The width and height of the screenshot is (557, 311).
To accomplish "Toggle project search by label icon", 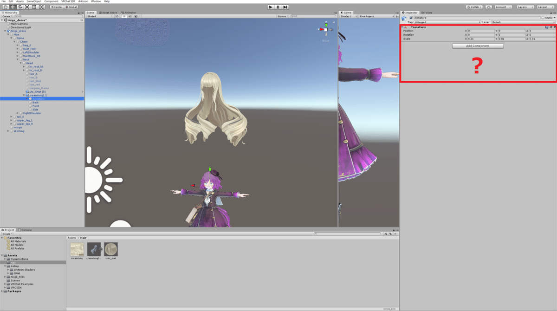I will coord(391,234).
